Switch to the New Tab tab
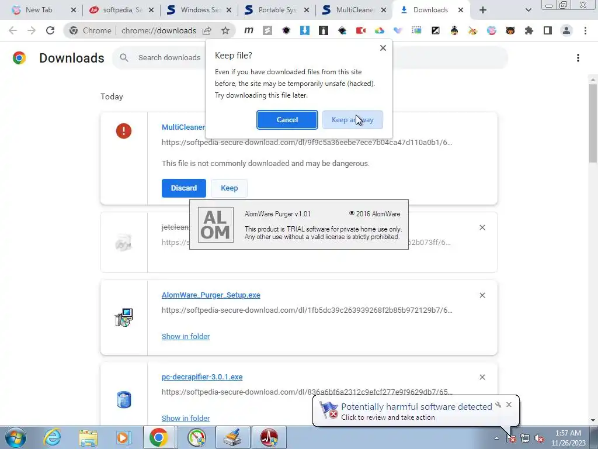 pos(39,10)
